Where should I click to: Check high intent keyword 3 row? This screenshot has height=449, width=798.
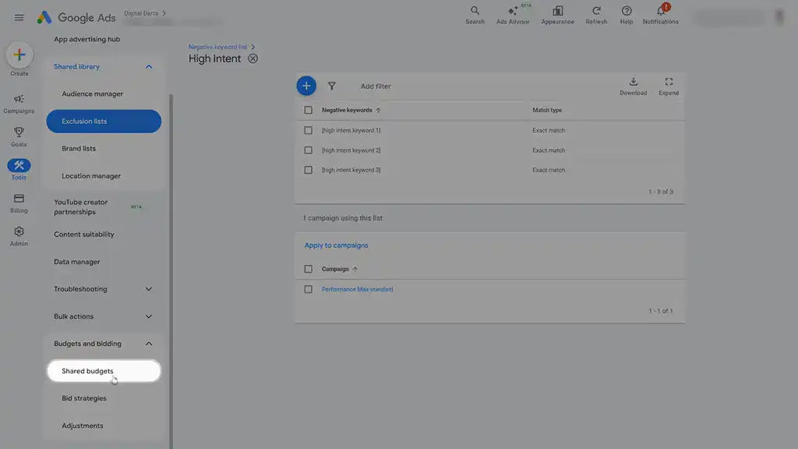pyautogui.click(x=309, y=170)
